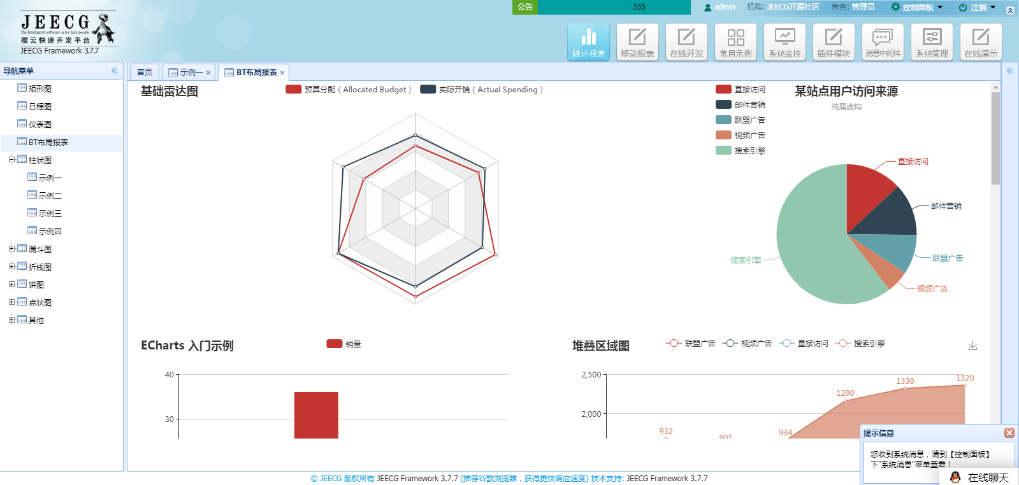Open the 统计报表 statistics report module

point(589,42)
